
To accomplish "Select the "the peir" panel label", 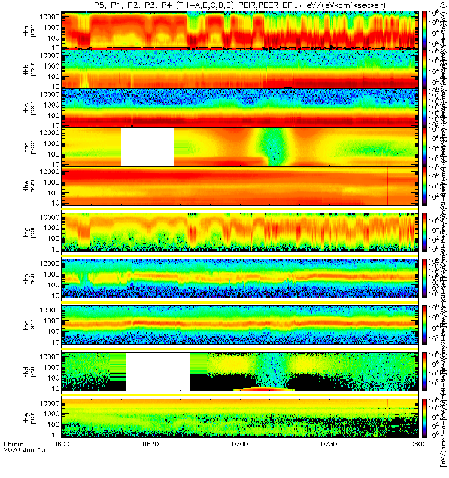I will pyautogui.click(x=29, y=418).
